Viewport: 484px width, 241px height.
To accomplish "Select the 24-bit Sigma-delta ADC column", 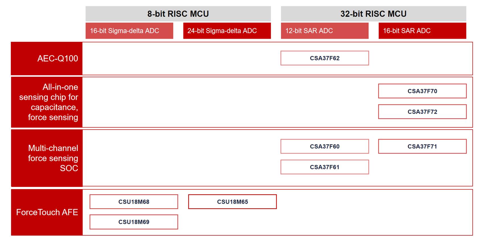I will (x=227, y=31).
